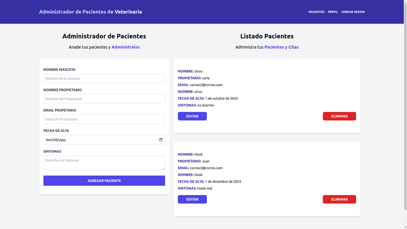Submit with AGREGAR PACIENTE button
The width and height of the screenshot is (407, 229).
click(104, 181)
